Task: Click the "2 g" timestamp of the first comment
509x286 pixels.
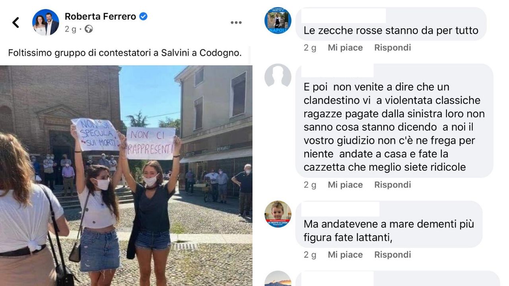Action: tap(310, 48)
